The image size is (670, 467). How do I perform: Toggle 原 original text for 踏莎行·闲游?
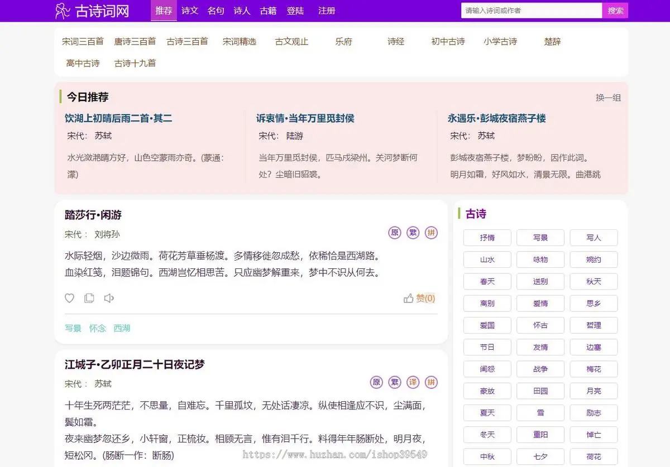(x=395, y=233)
